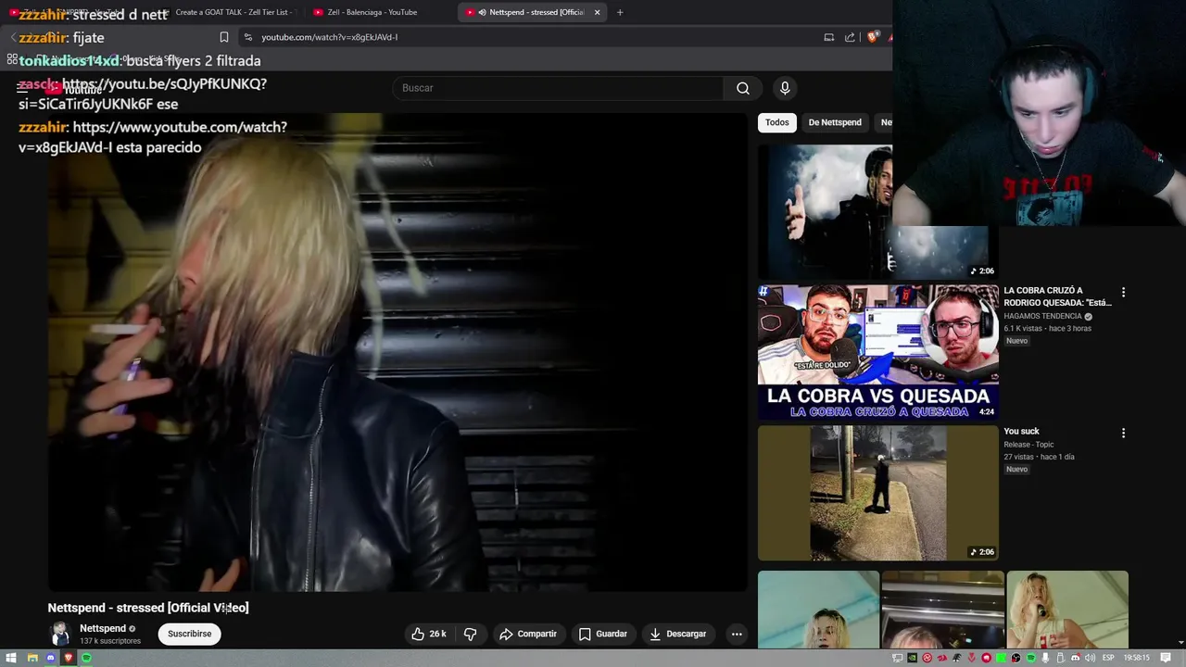
Task: Switch to Create a GOAT TALK tab
Action: point(233,12)
